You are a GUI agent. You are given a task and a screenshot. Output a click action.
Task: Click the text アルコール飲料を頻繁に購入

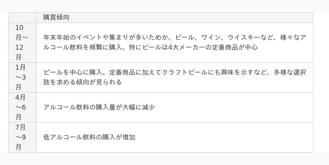click(x=83, y=47)
